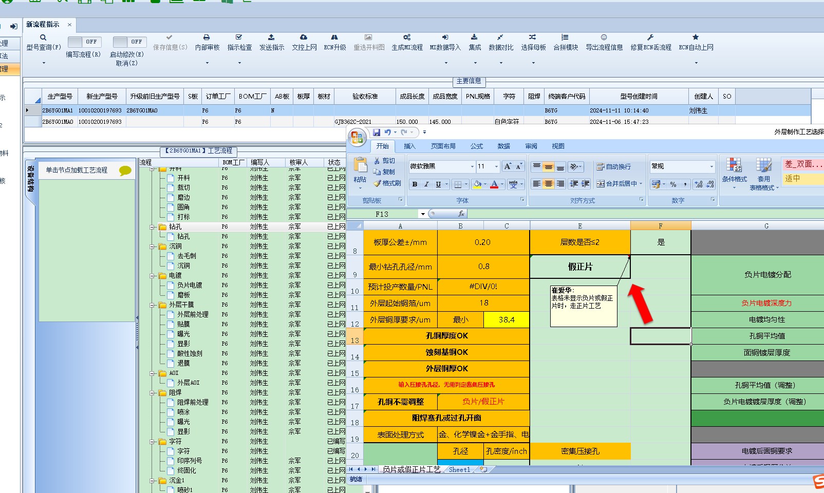824x493 pixels.
Task: Toggle 自动换行 wrap text
Action: [x=613, y=167]
